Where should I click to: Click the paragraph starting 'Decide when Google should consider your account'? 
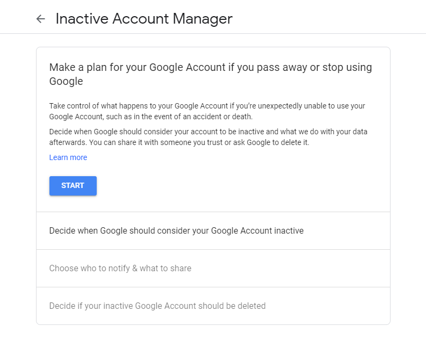point(208,137)
